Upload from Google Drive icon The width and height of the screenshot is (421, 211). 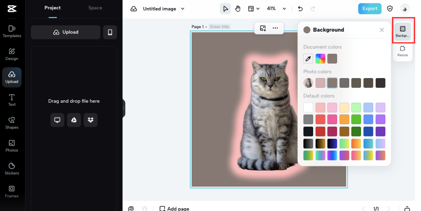74,120
